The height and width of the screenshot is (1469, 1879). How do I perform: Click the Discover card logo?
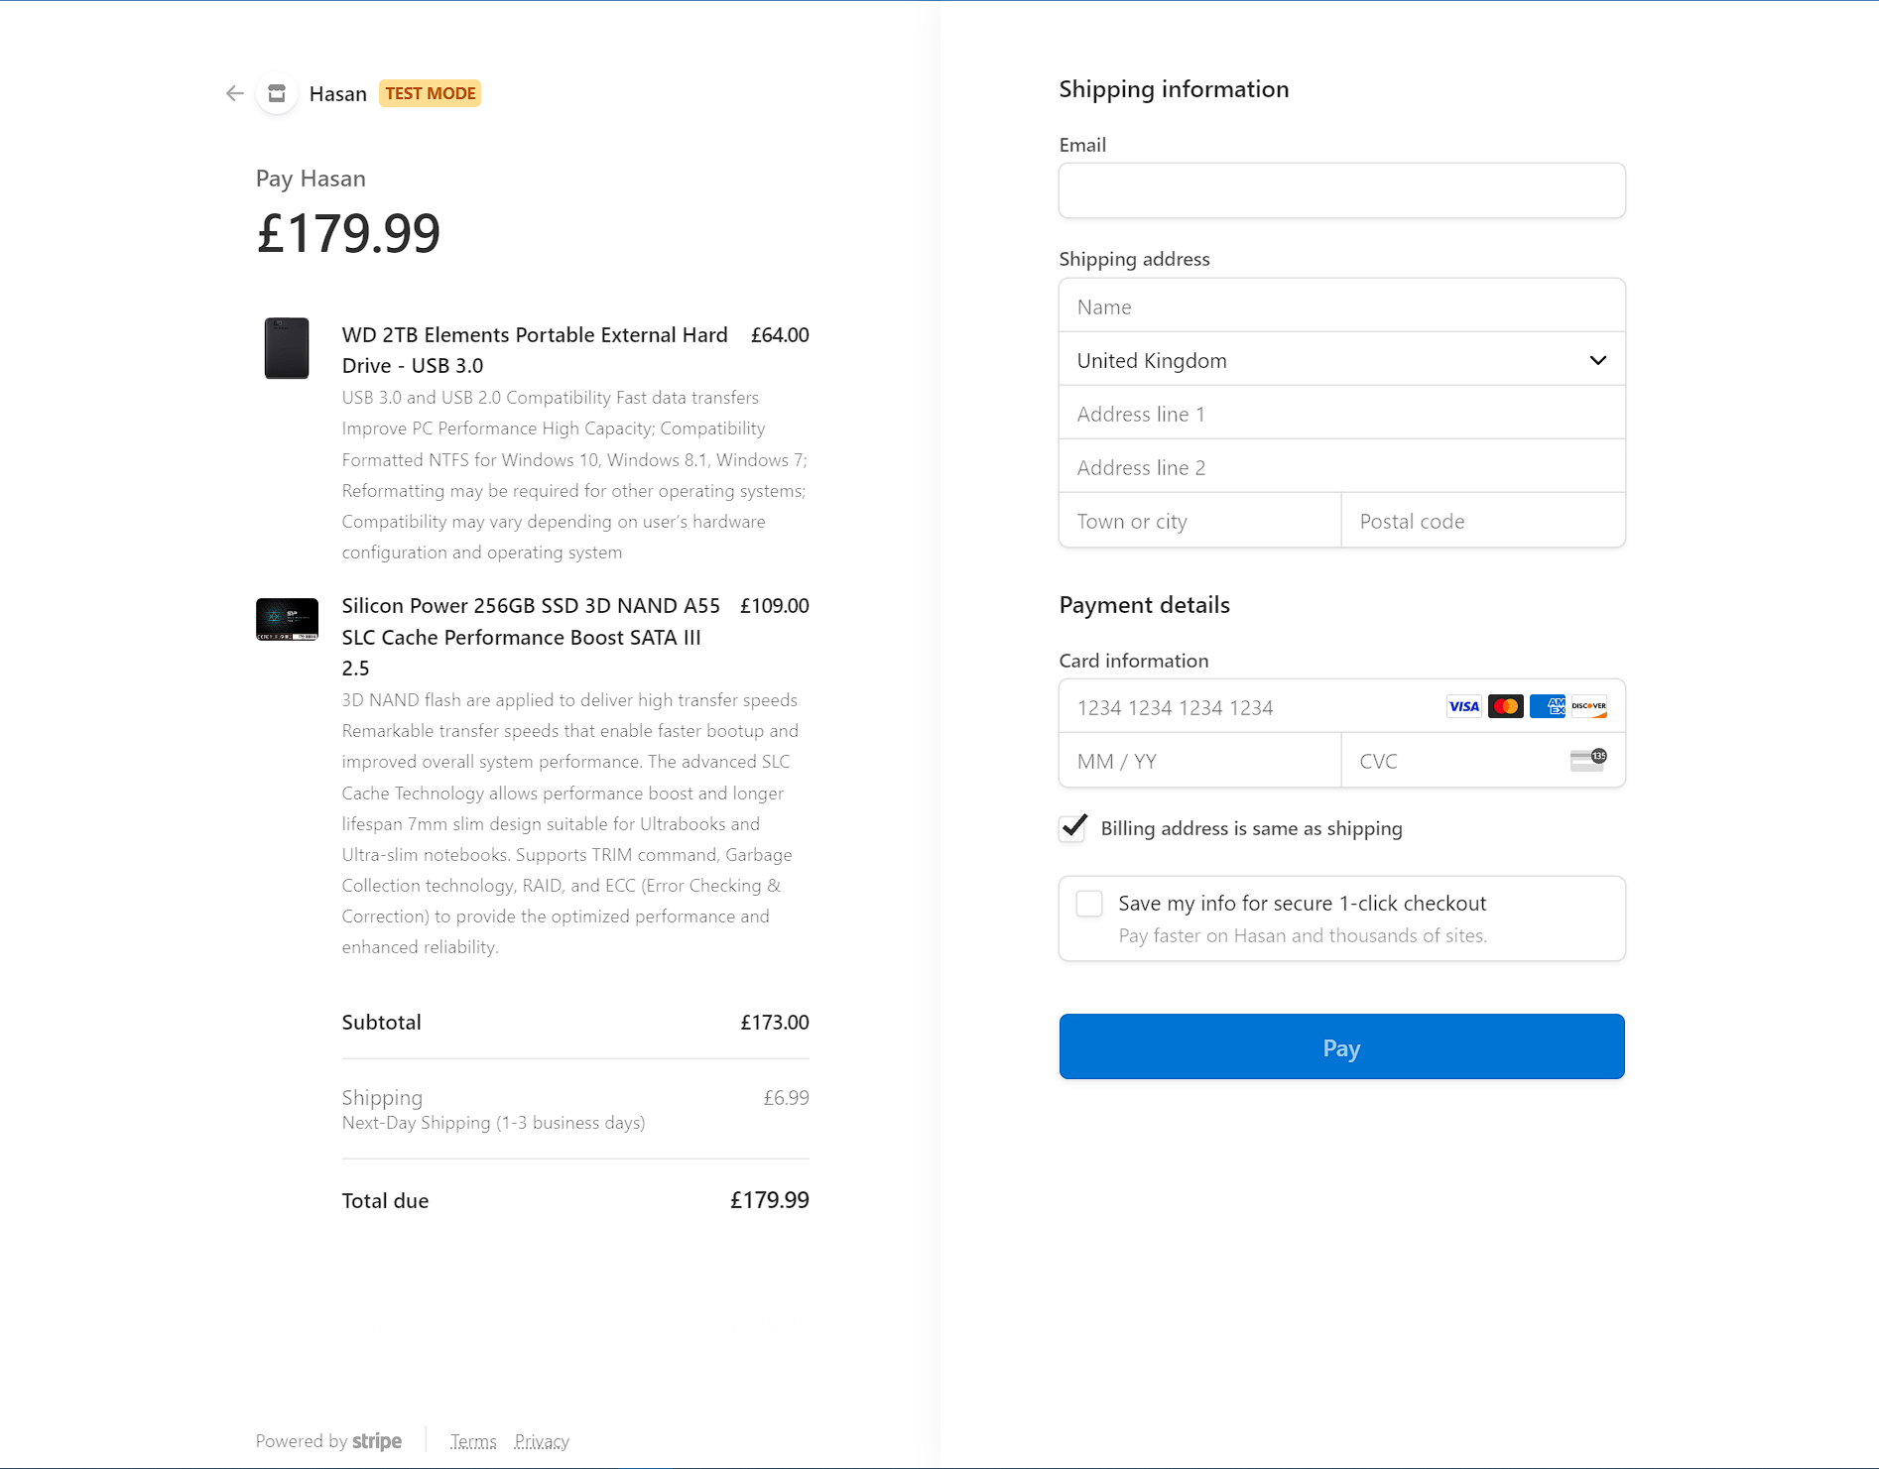pos(1588,706)
